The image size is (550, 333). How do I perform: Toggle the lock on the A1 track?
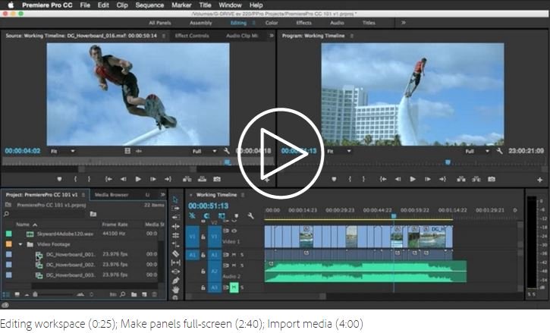tap(203, 255)
